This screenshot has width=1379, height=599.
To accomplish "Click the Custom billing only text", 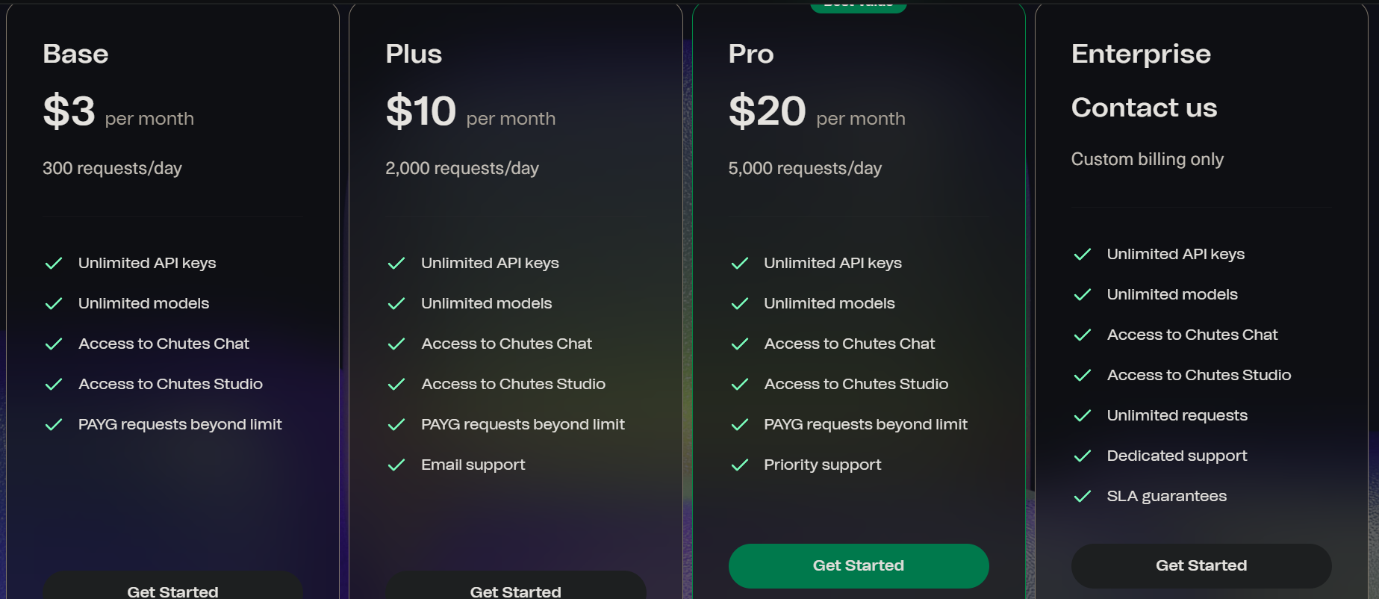I will coord(1148,160).
